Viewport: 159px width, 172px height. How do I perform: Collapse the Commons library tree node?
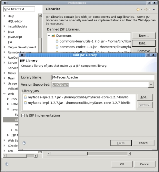click(x=49, y=35)
